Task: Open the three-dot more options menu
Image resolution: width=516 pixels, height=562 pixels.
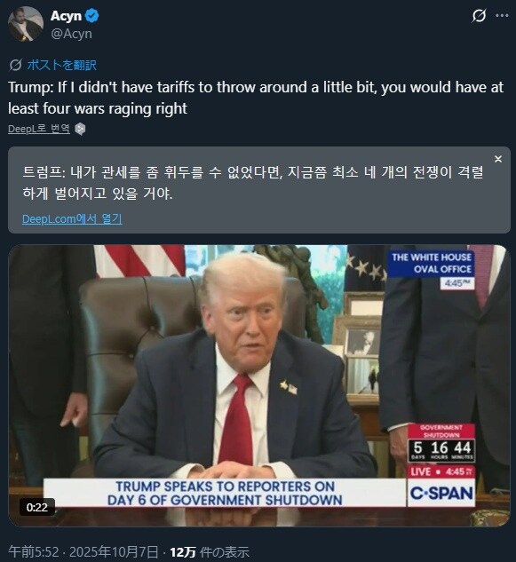Action: pyautogui.click(x=502, y=15)
